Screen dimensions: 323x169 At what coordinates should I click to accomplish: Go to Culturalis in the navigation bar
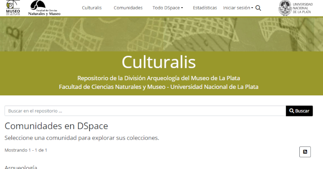(x=92, y=8)
